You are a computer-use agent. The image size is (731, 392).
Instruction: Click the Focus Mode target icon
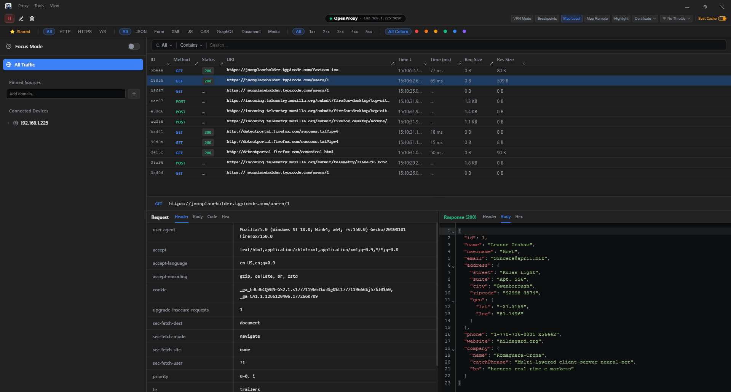[x=9, y=46]
